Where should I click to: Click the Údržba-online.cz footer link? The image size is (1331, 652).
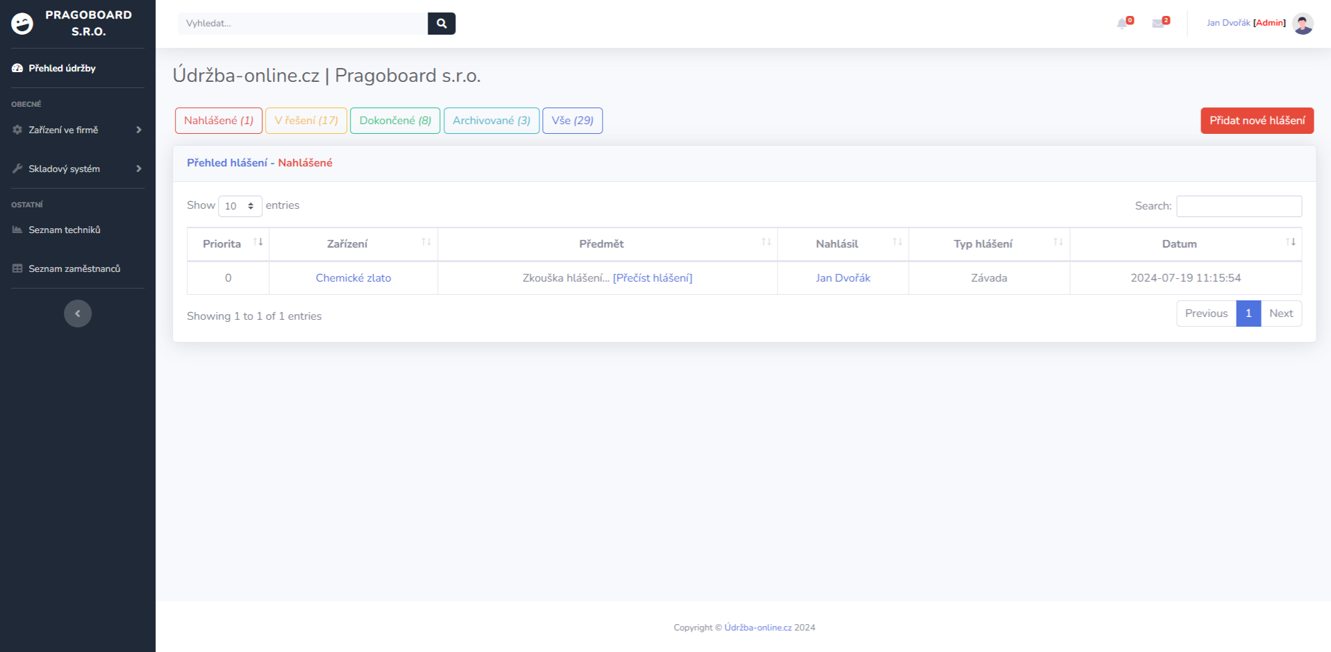[757, 628]
